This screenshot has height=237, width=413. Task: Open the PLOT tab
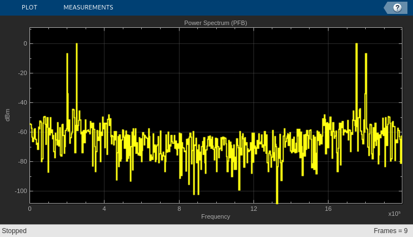pos(29,7)
